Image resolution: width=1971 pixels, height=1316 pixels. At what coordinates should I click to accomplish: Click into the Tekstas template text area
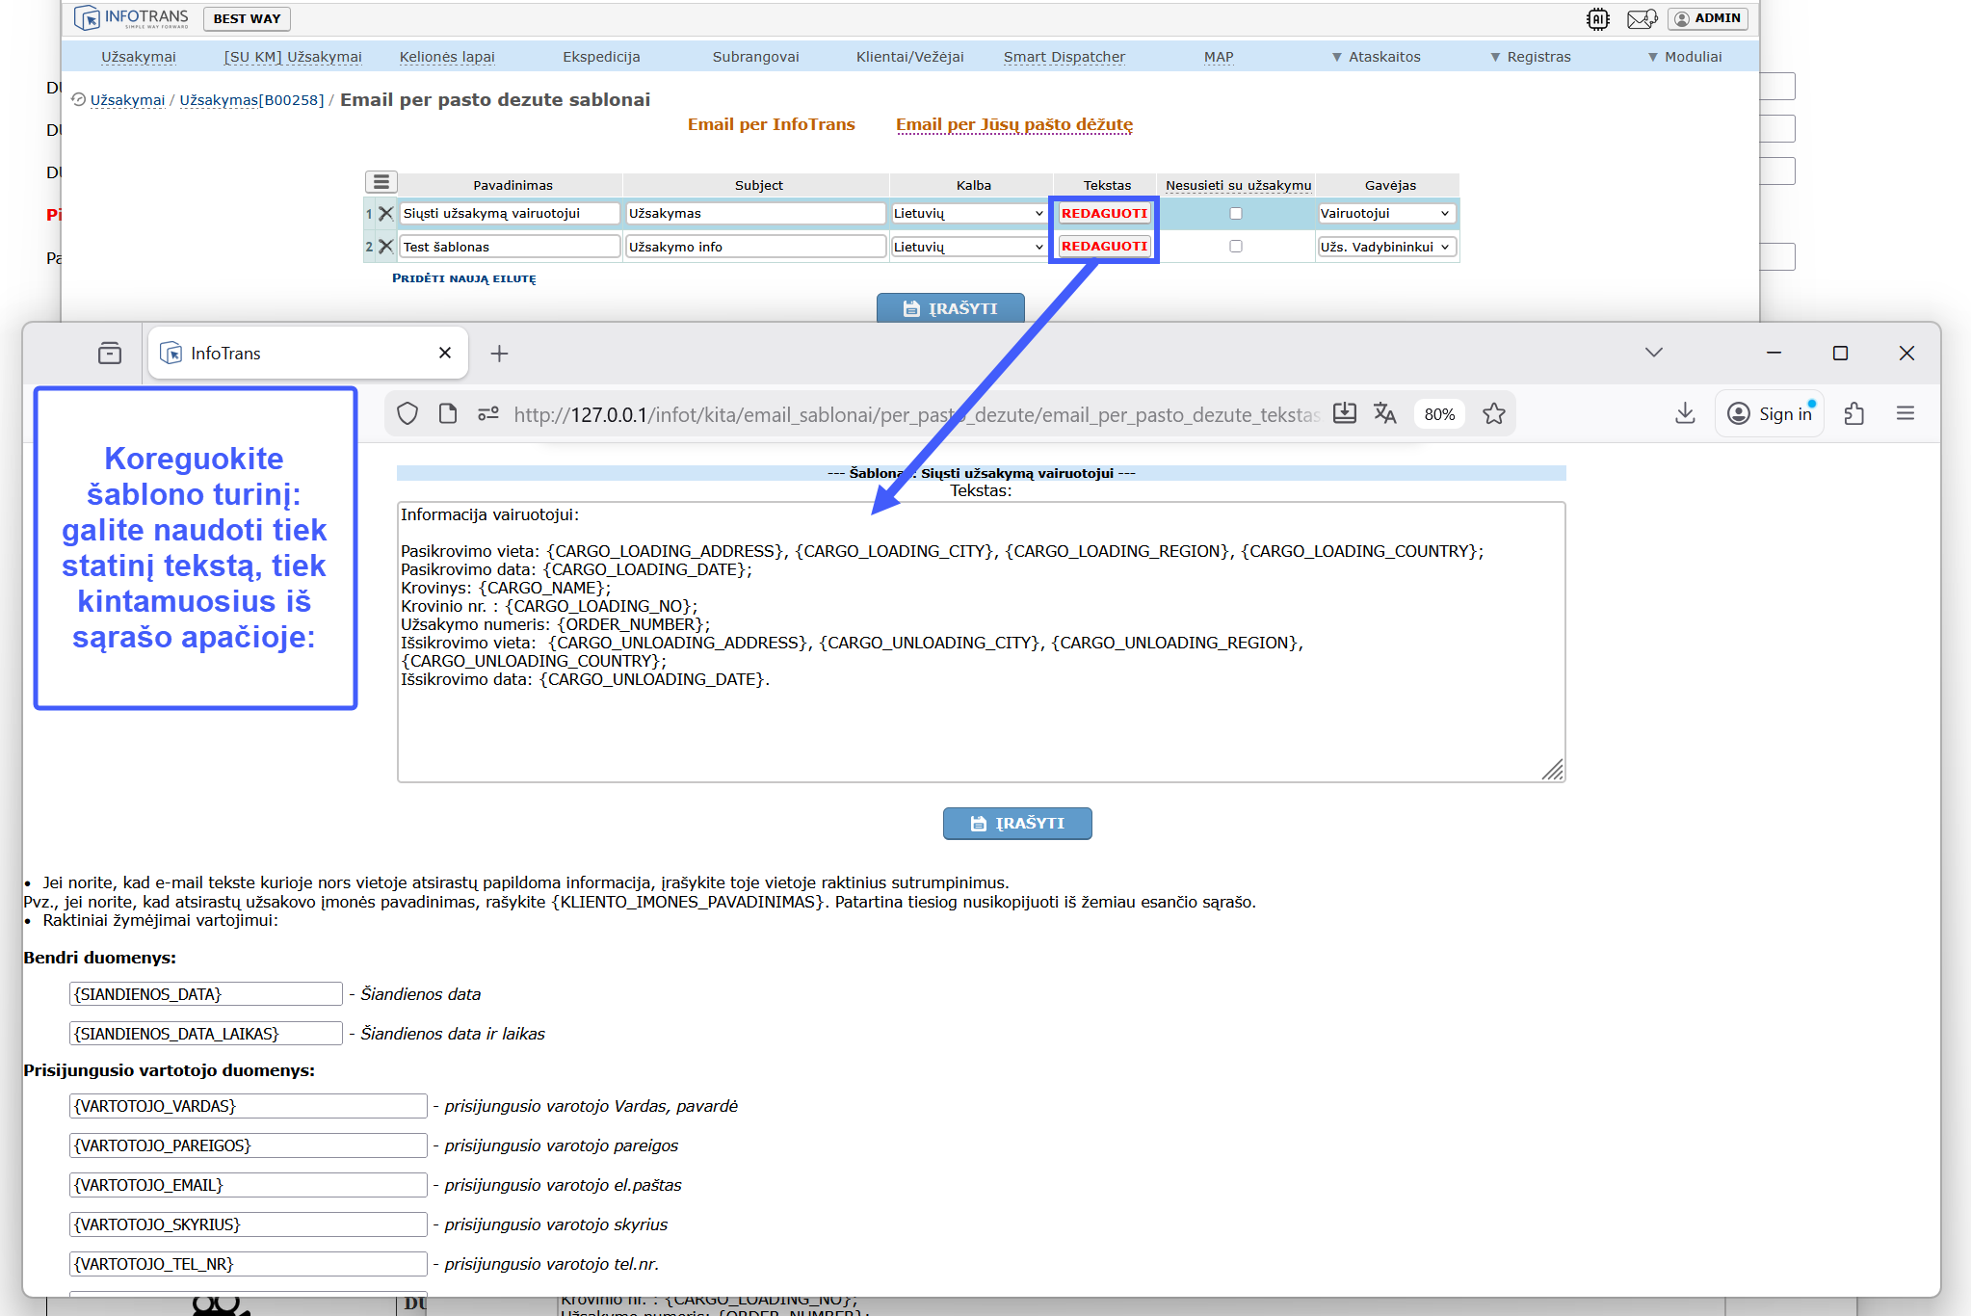(981, 642)
